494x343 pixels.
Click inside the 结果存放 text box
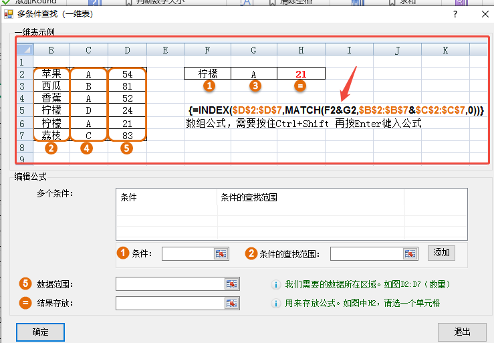tap(170, 304)
